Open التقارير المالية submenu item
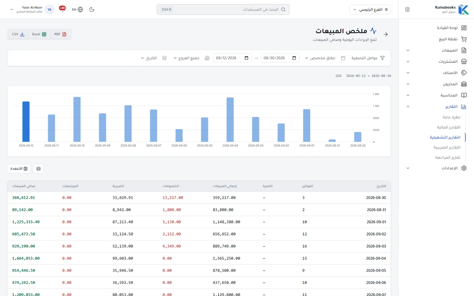Image resolution: width=474 pixels, height=296 pixels. [448, 127]
